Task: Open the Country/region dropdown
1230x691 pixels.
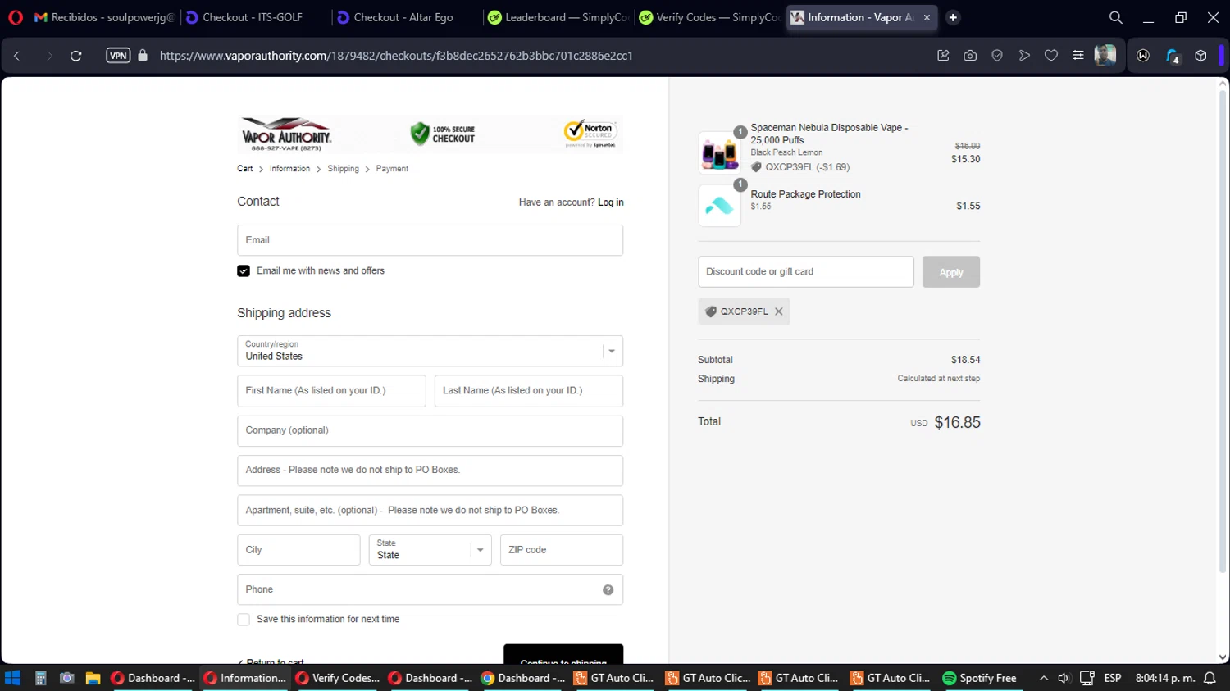Action: [x=430, y=351]
